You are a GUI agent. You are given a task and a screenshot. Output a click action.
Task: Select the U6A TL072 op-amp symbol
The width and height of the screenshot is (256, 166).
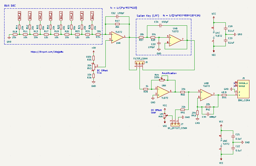[x=162, y=91]
